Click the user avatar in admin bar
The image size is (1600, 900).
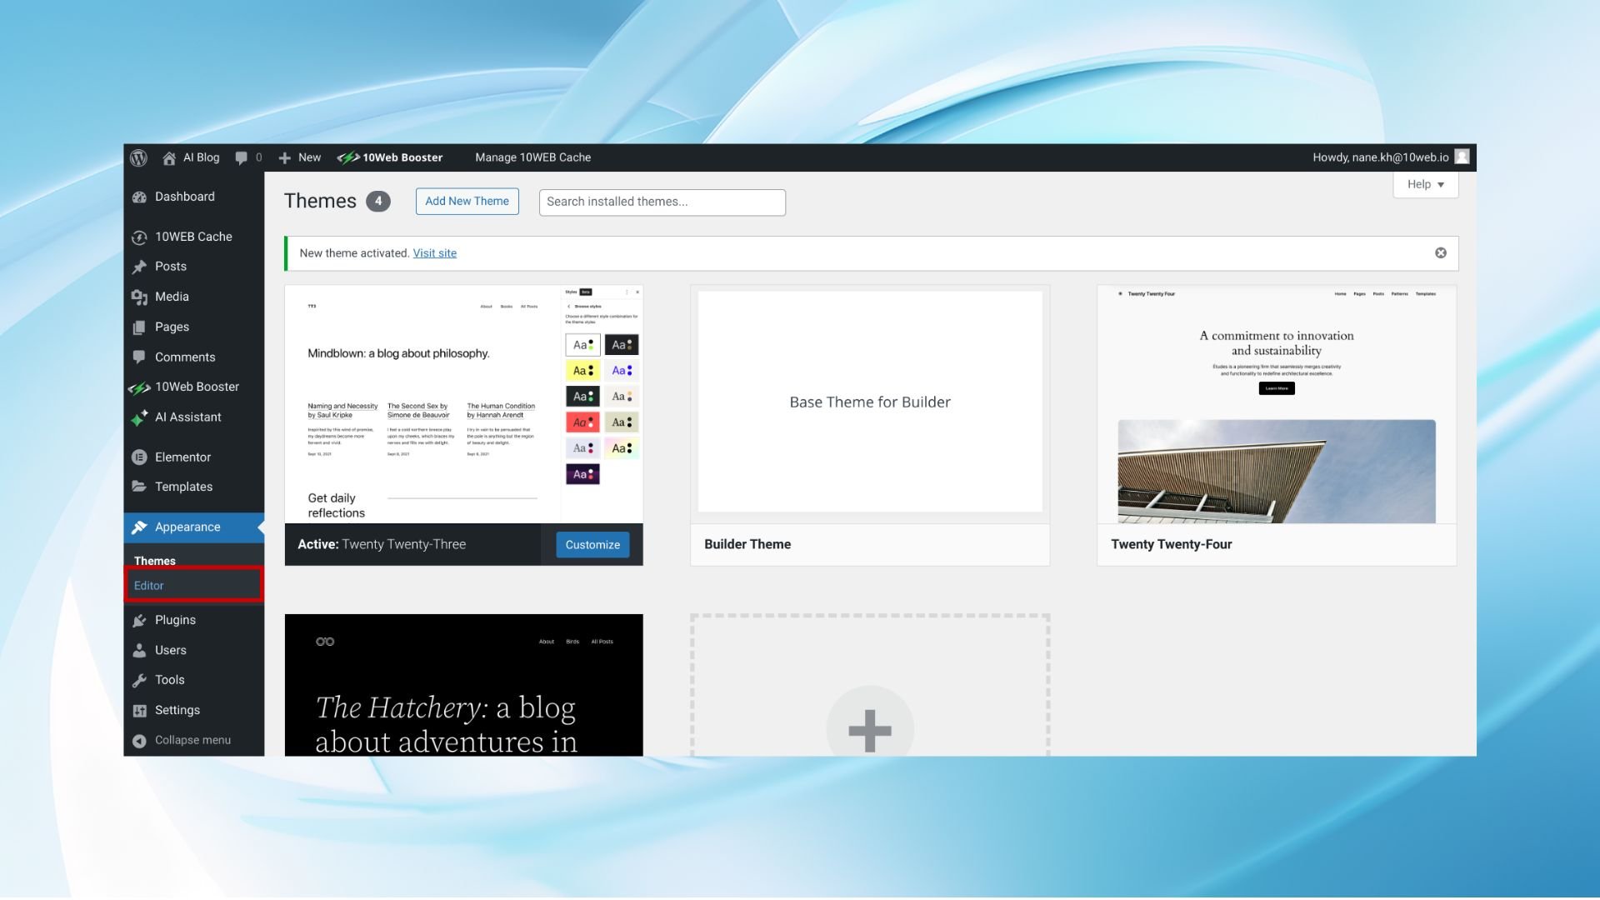1462,157
